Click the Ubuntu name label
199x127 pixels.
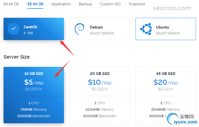coord(163,27)
